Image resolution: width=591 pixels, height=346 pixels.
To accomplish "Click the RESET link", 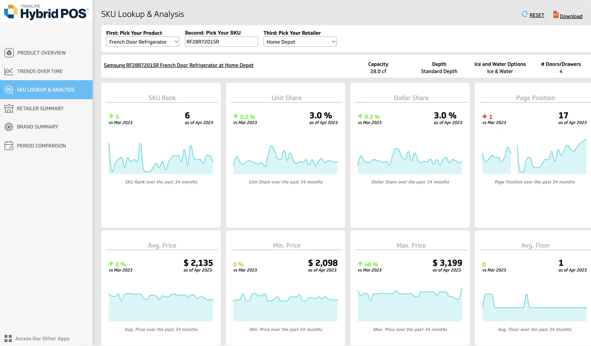I will coord(537,15).
